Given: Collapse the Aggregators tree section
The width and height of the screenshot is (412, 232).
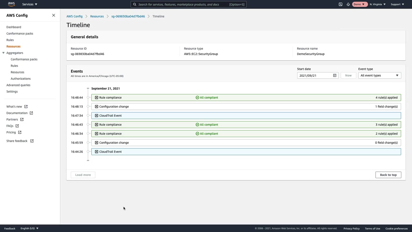Looking at the screenshot, I should coord(4,53).
